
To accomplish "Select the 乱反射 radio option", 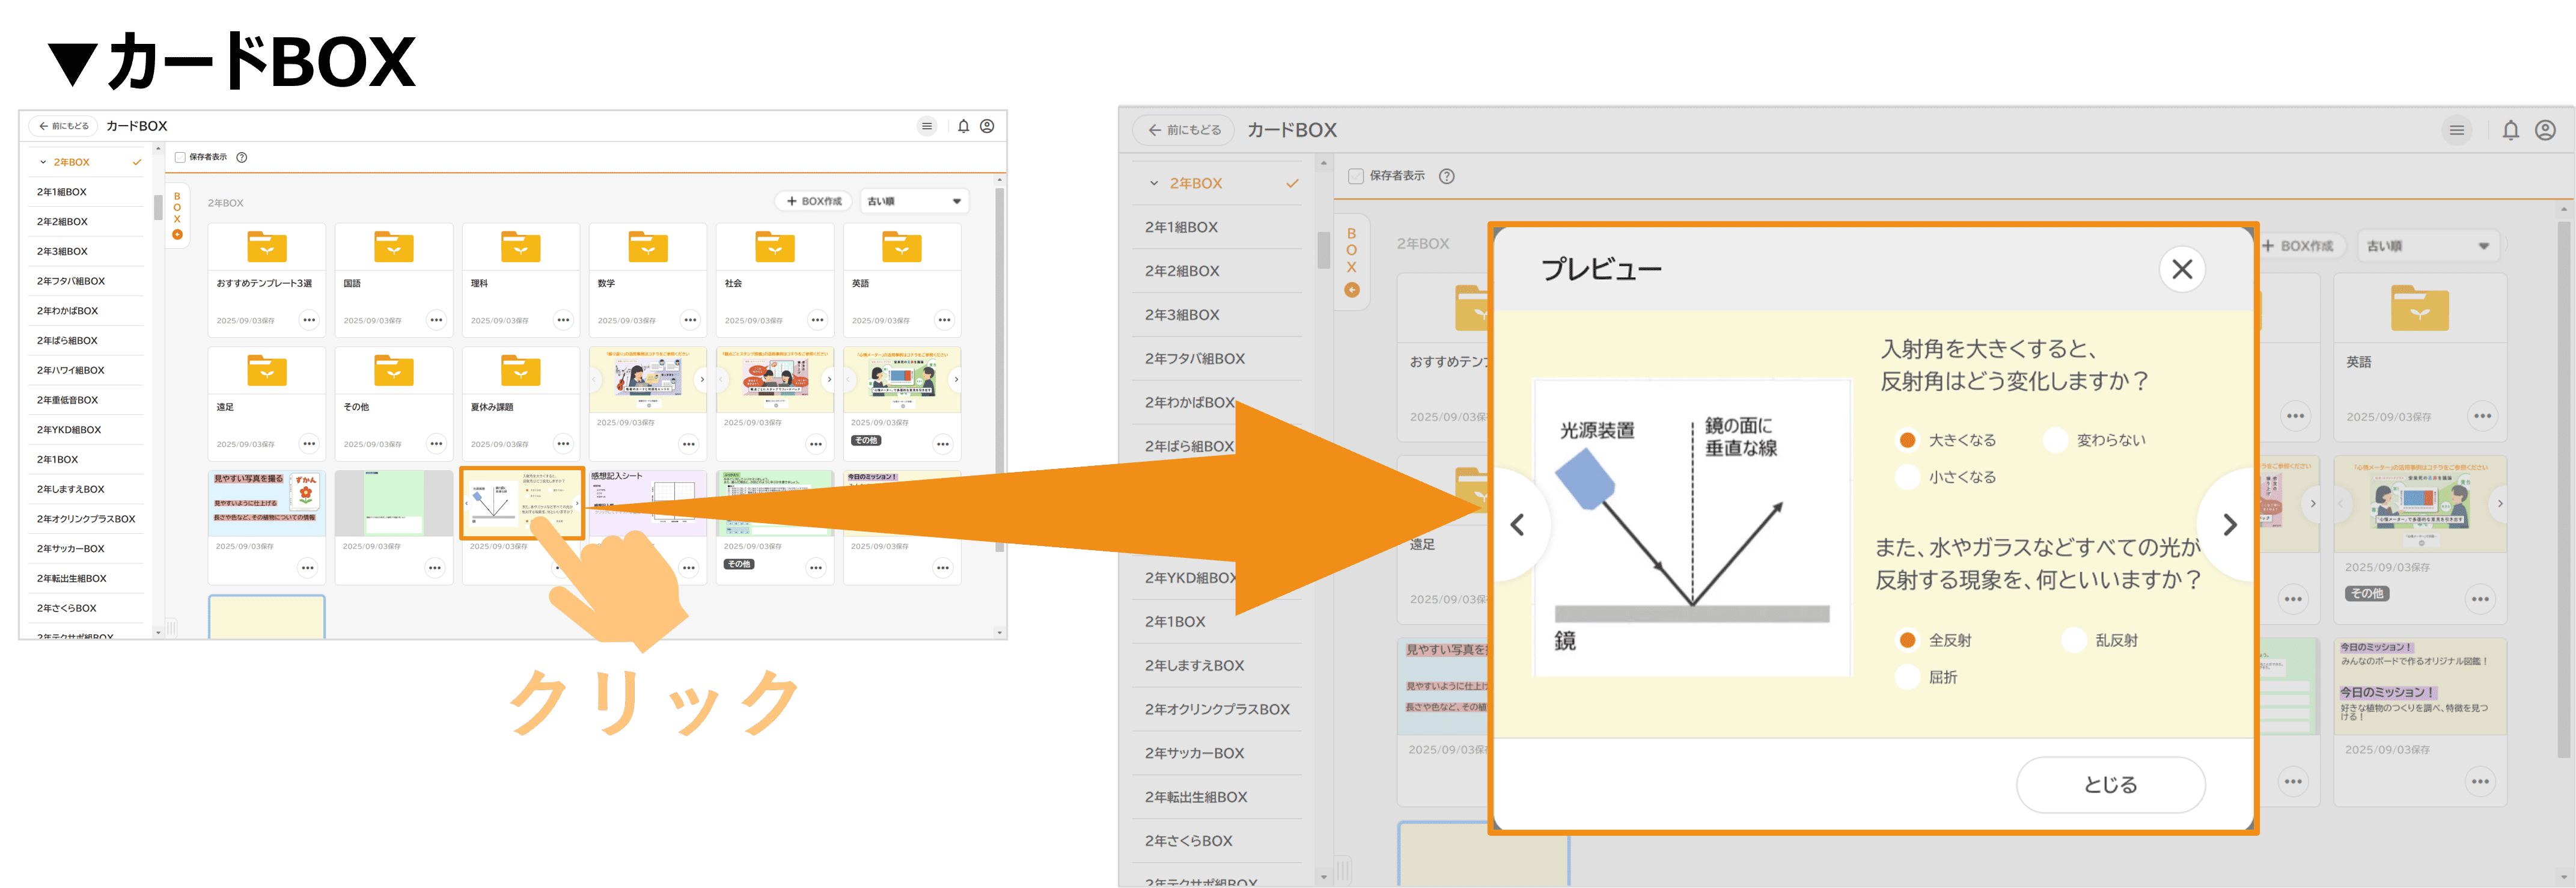I will [2073, 640].
